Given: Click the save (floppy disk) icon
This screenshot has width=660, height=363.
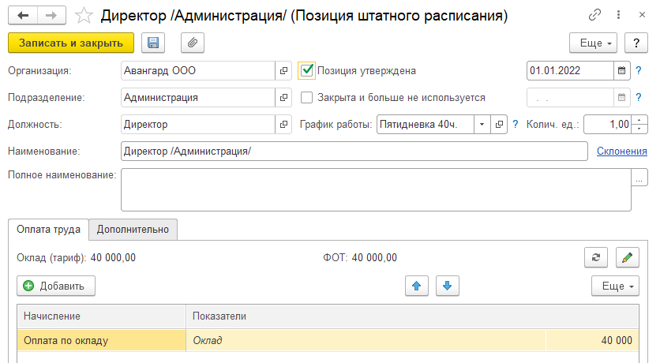Looking at the screenshot, I should (x=153, y=43).
